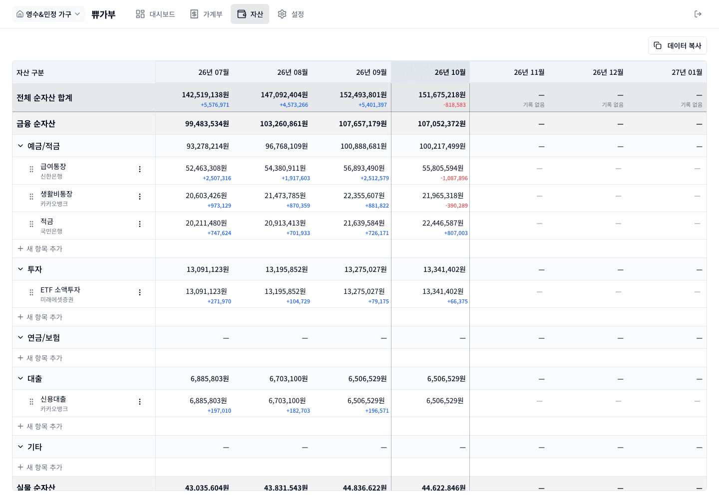Screen dimensions: 719x499
Task: Go to the 대시보드 tab
Action: 155,14
